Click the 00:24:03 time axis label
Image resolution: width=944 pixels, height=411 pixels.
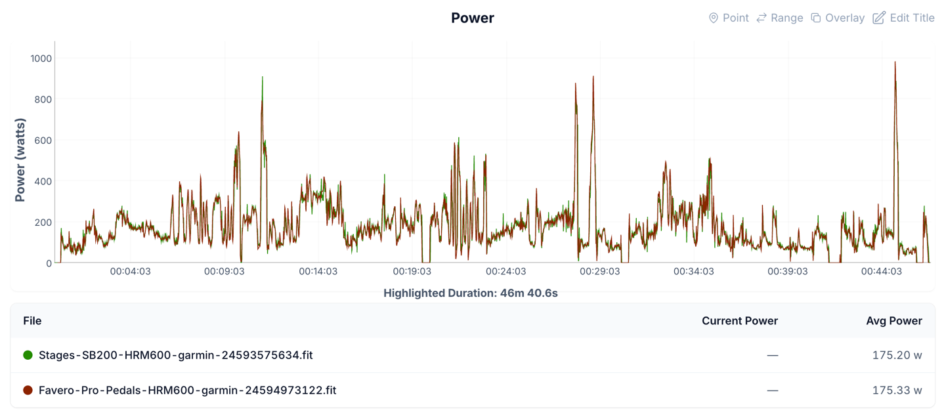pyautogui.click(x=506, y=271)
